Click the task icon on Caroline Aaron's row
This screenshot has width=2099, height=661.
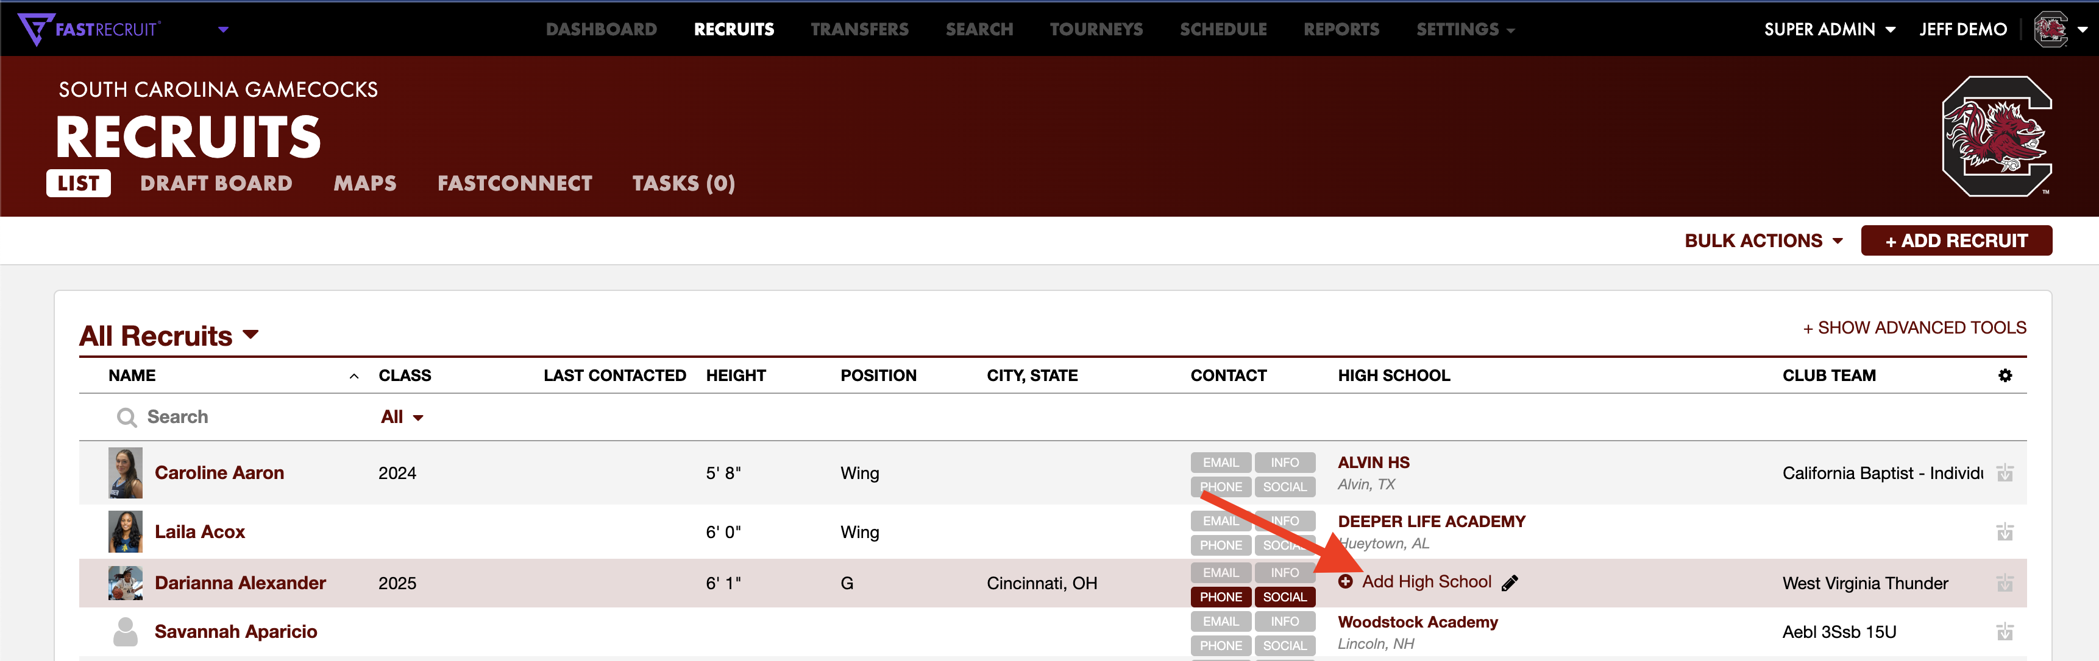coord(2005,473)
